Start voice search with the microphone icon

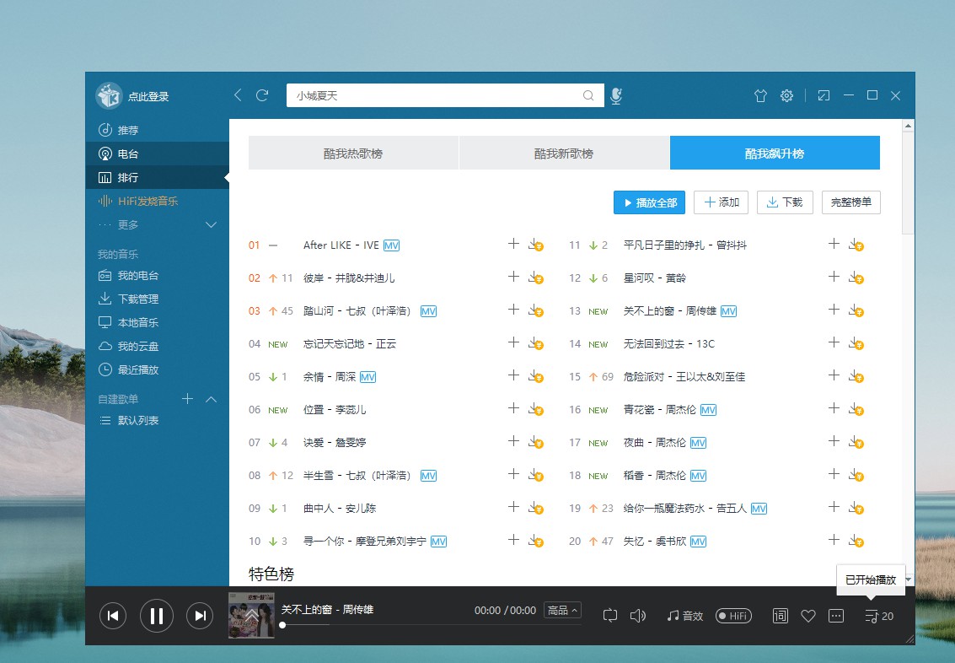point(616,95)
